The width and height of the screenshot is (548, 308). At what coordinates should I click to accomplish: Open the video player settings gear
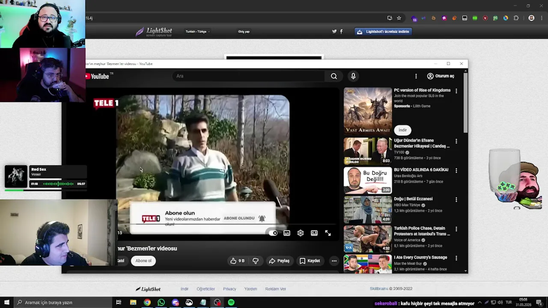301,233
